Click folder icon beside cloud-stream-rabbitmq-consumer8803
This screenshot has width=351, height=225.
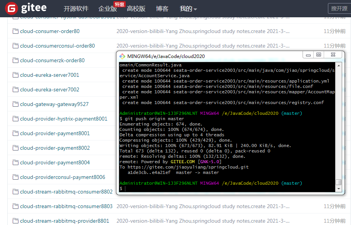pyautogui.click(x=15, y=206)
